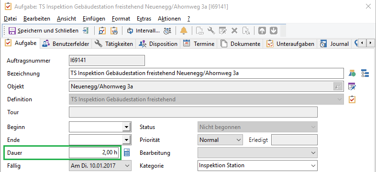Click the shapes icon beside Bezeichnung
The image size is (376, 172).
(x=352, y=73)
